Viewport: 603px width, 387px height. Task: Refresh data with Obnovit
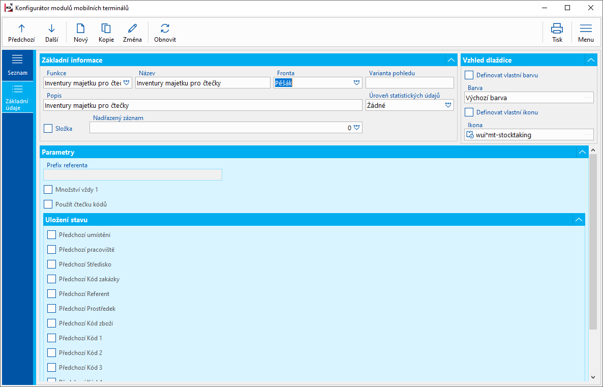coord(165,33)
